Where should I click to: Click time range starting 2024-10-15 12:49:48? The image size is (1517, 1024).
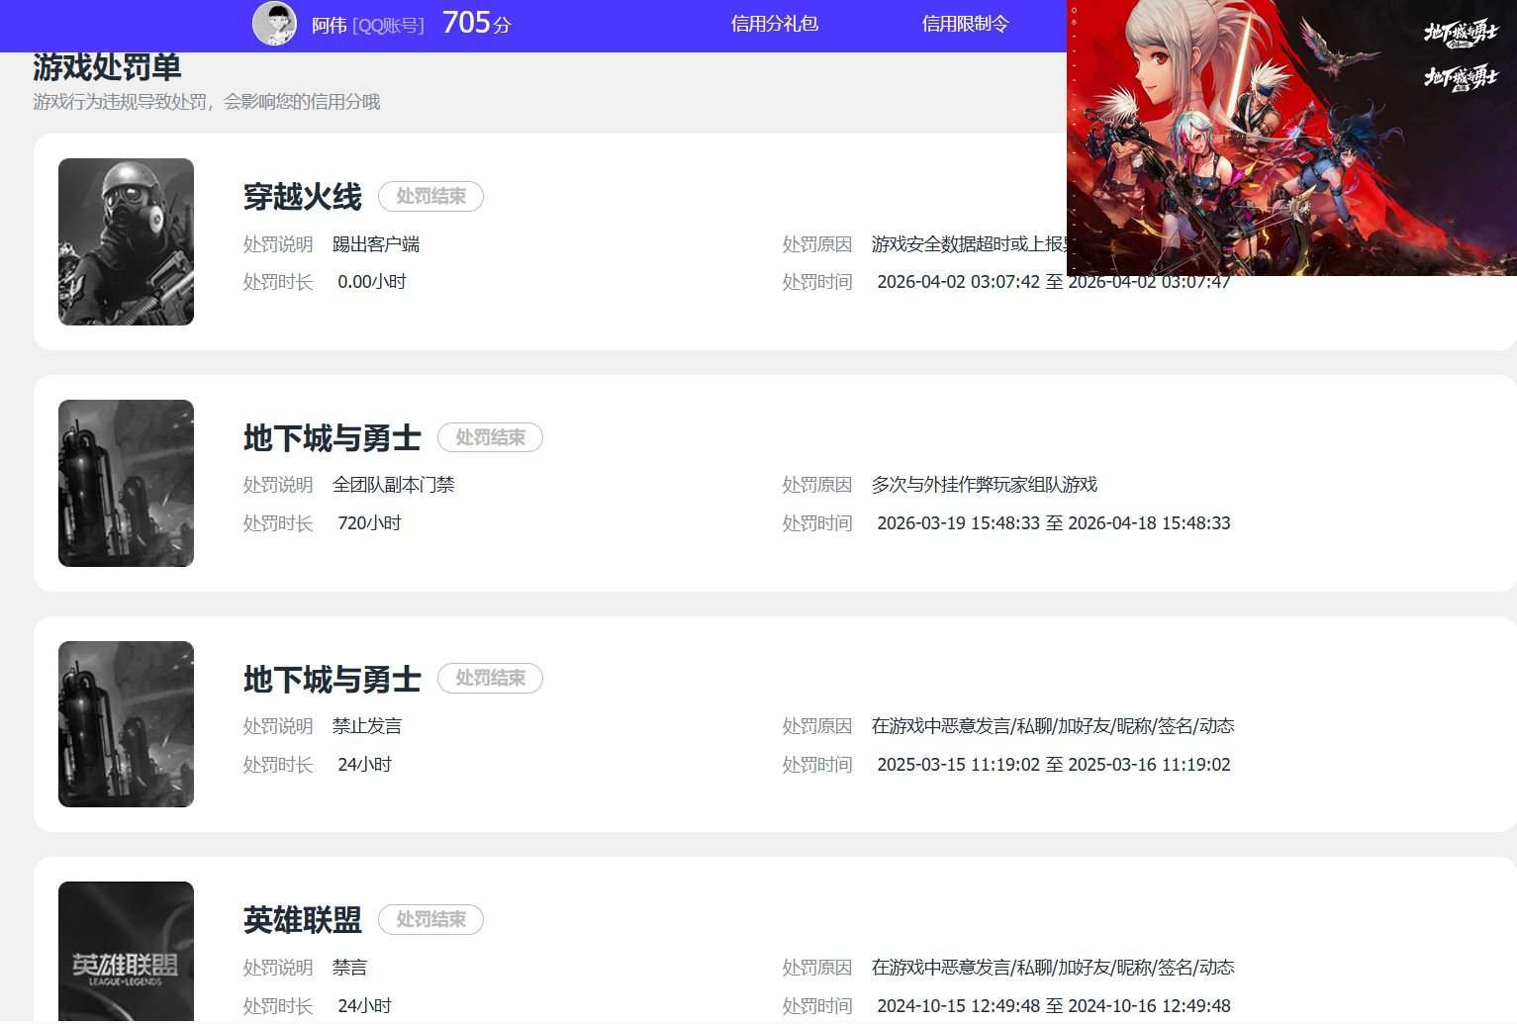point(1054,1006)
